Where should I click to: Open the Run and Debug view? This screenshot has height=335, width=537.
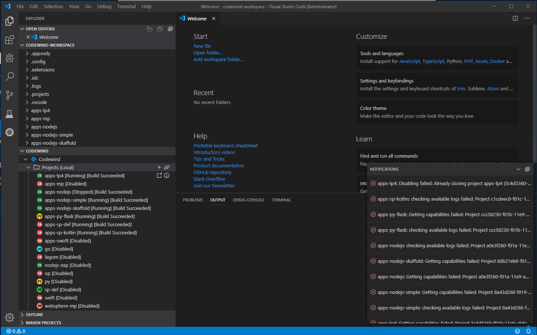(x=9, y=58)
